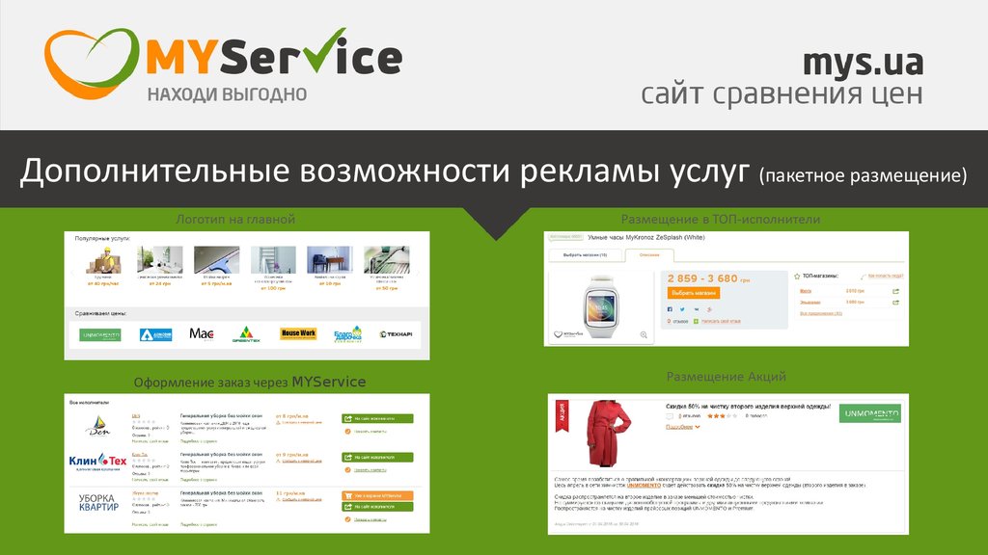The width and height of the screenshot is (988, 555).
Task: Open the bathroom cleaning thumbnail
Action: pyautogui.click(x=160, y=260)
